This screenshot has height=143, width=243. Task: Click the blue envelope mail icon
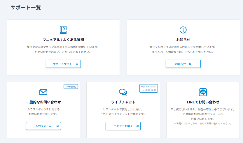43,92
